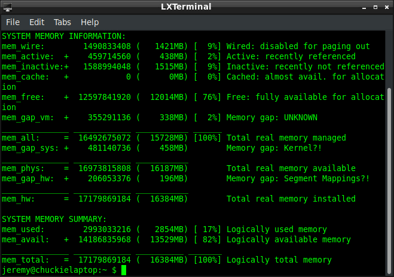394x277 pixels.
Task: Click the 'mem_used:' label
Action: click(23, 230)
